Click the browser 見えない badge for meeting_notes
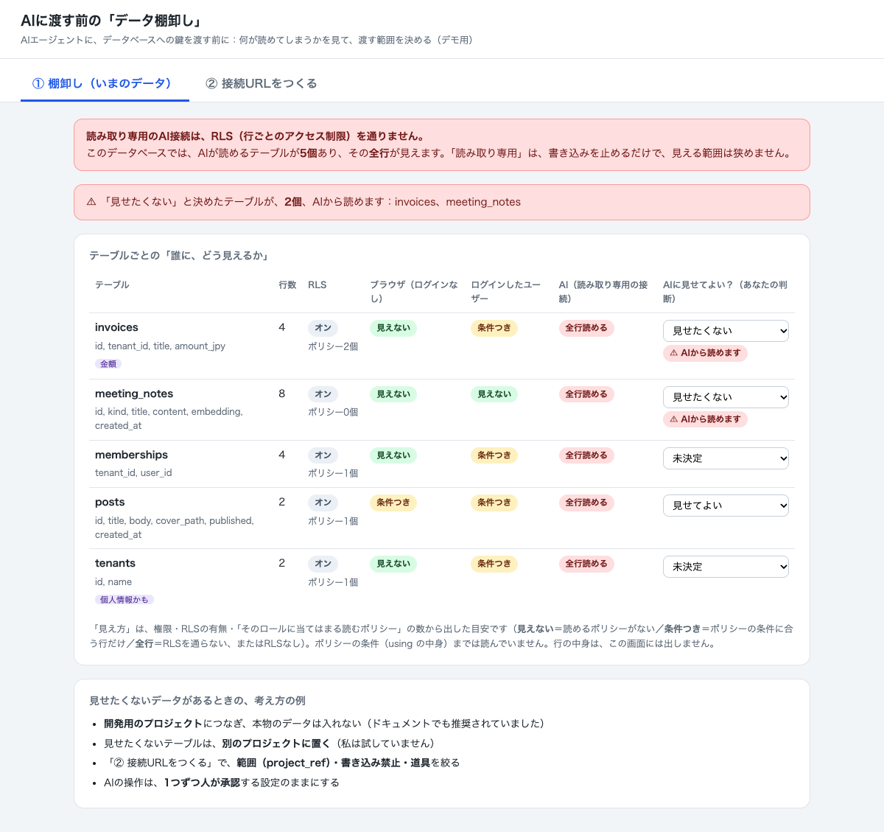The width and height of the screenshot is (884, 832). (393, 394)
